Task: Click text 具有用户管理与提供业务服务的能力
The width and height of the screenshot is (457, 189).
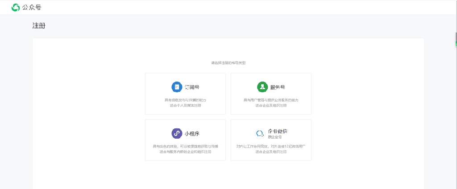Action: click(271, 100)
